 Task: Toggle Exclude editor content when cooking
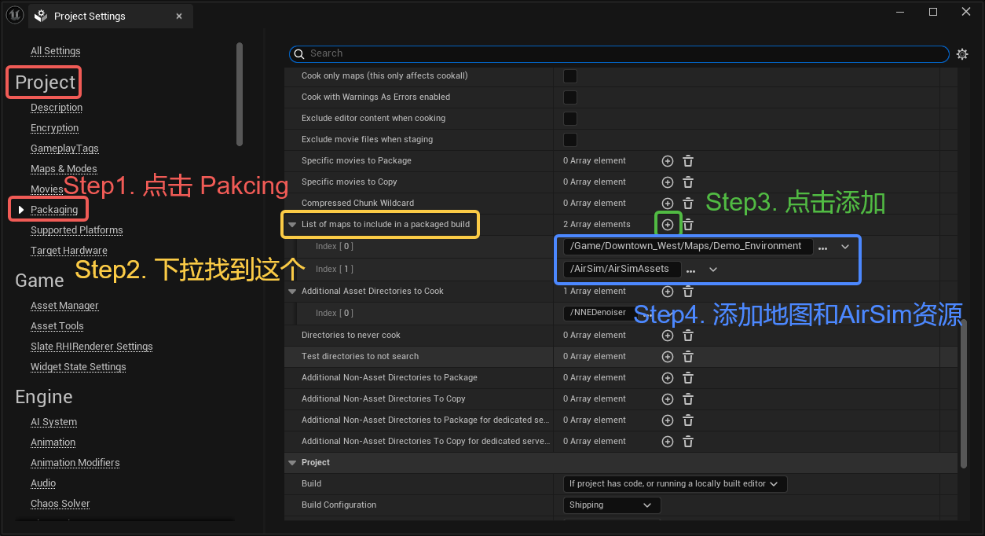tap(570, 119)
